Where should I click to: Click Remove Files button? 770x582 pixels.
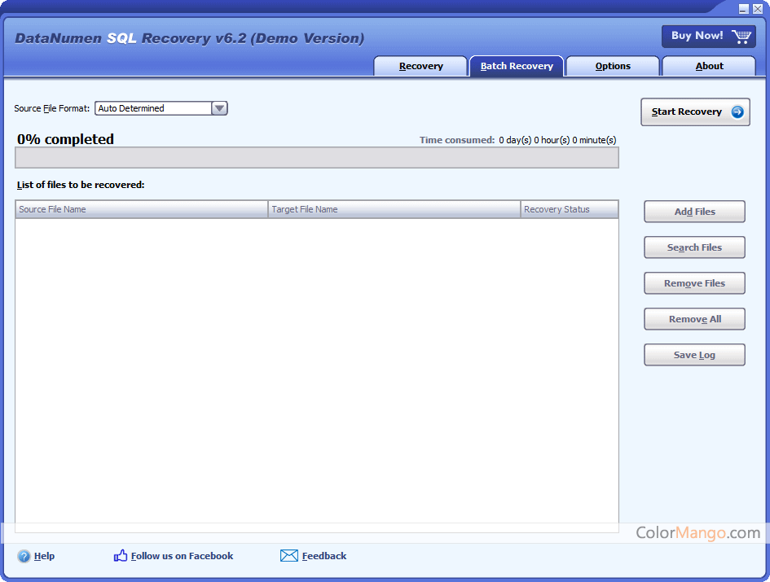point(694,283)
